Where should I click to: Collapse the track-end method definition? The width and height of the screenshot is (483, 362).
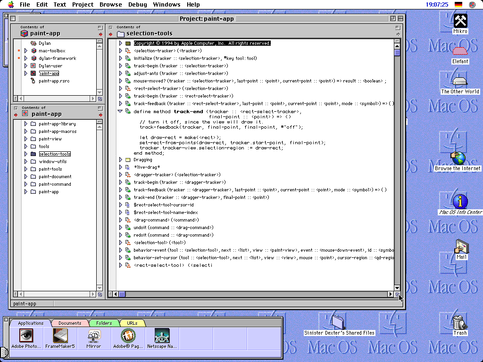pyautogui.click(x=120, y=112)
